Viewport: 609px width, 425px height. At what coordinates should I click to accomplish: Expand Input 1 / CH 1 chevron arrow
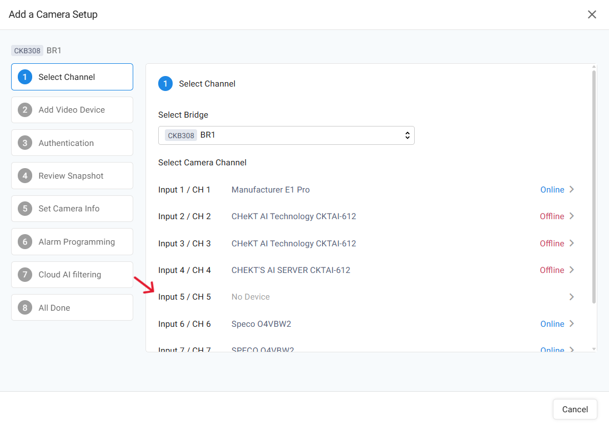[572, 190]
